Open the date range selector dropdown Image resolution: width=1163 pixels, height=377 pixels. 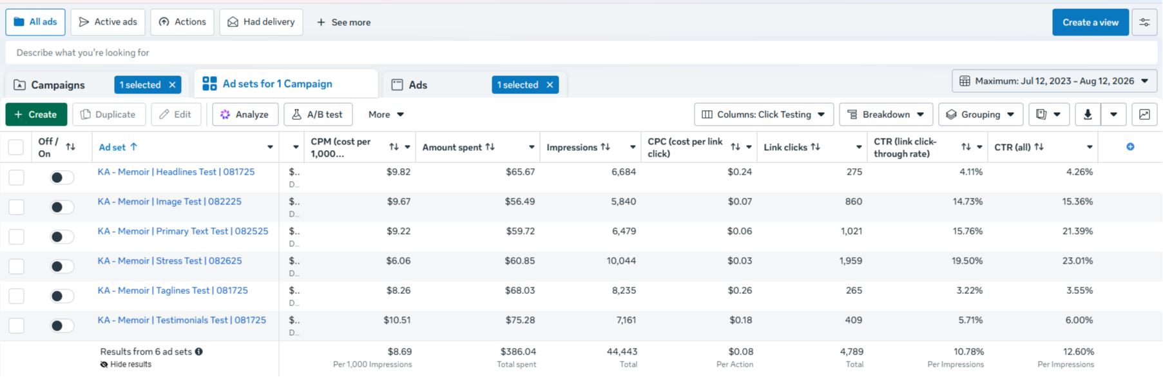pyautogui.click(x=1055, y=81)
